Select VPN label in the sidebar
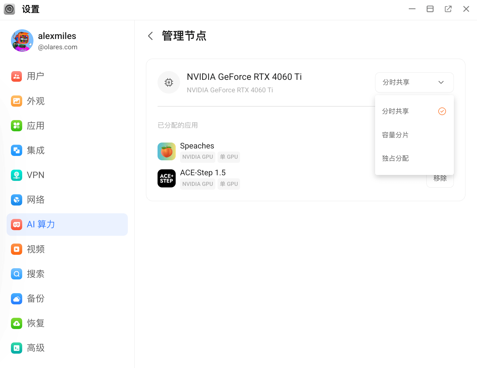This screenshot has height=368, width=477. (x=36, y=175)
